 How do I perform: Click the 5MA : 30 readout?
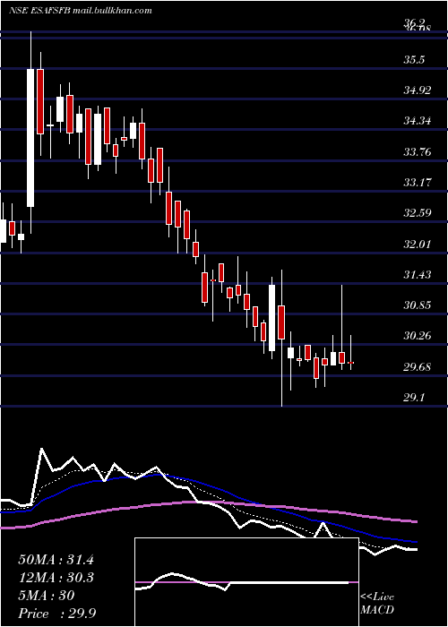click(47, 596)
